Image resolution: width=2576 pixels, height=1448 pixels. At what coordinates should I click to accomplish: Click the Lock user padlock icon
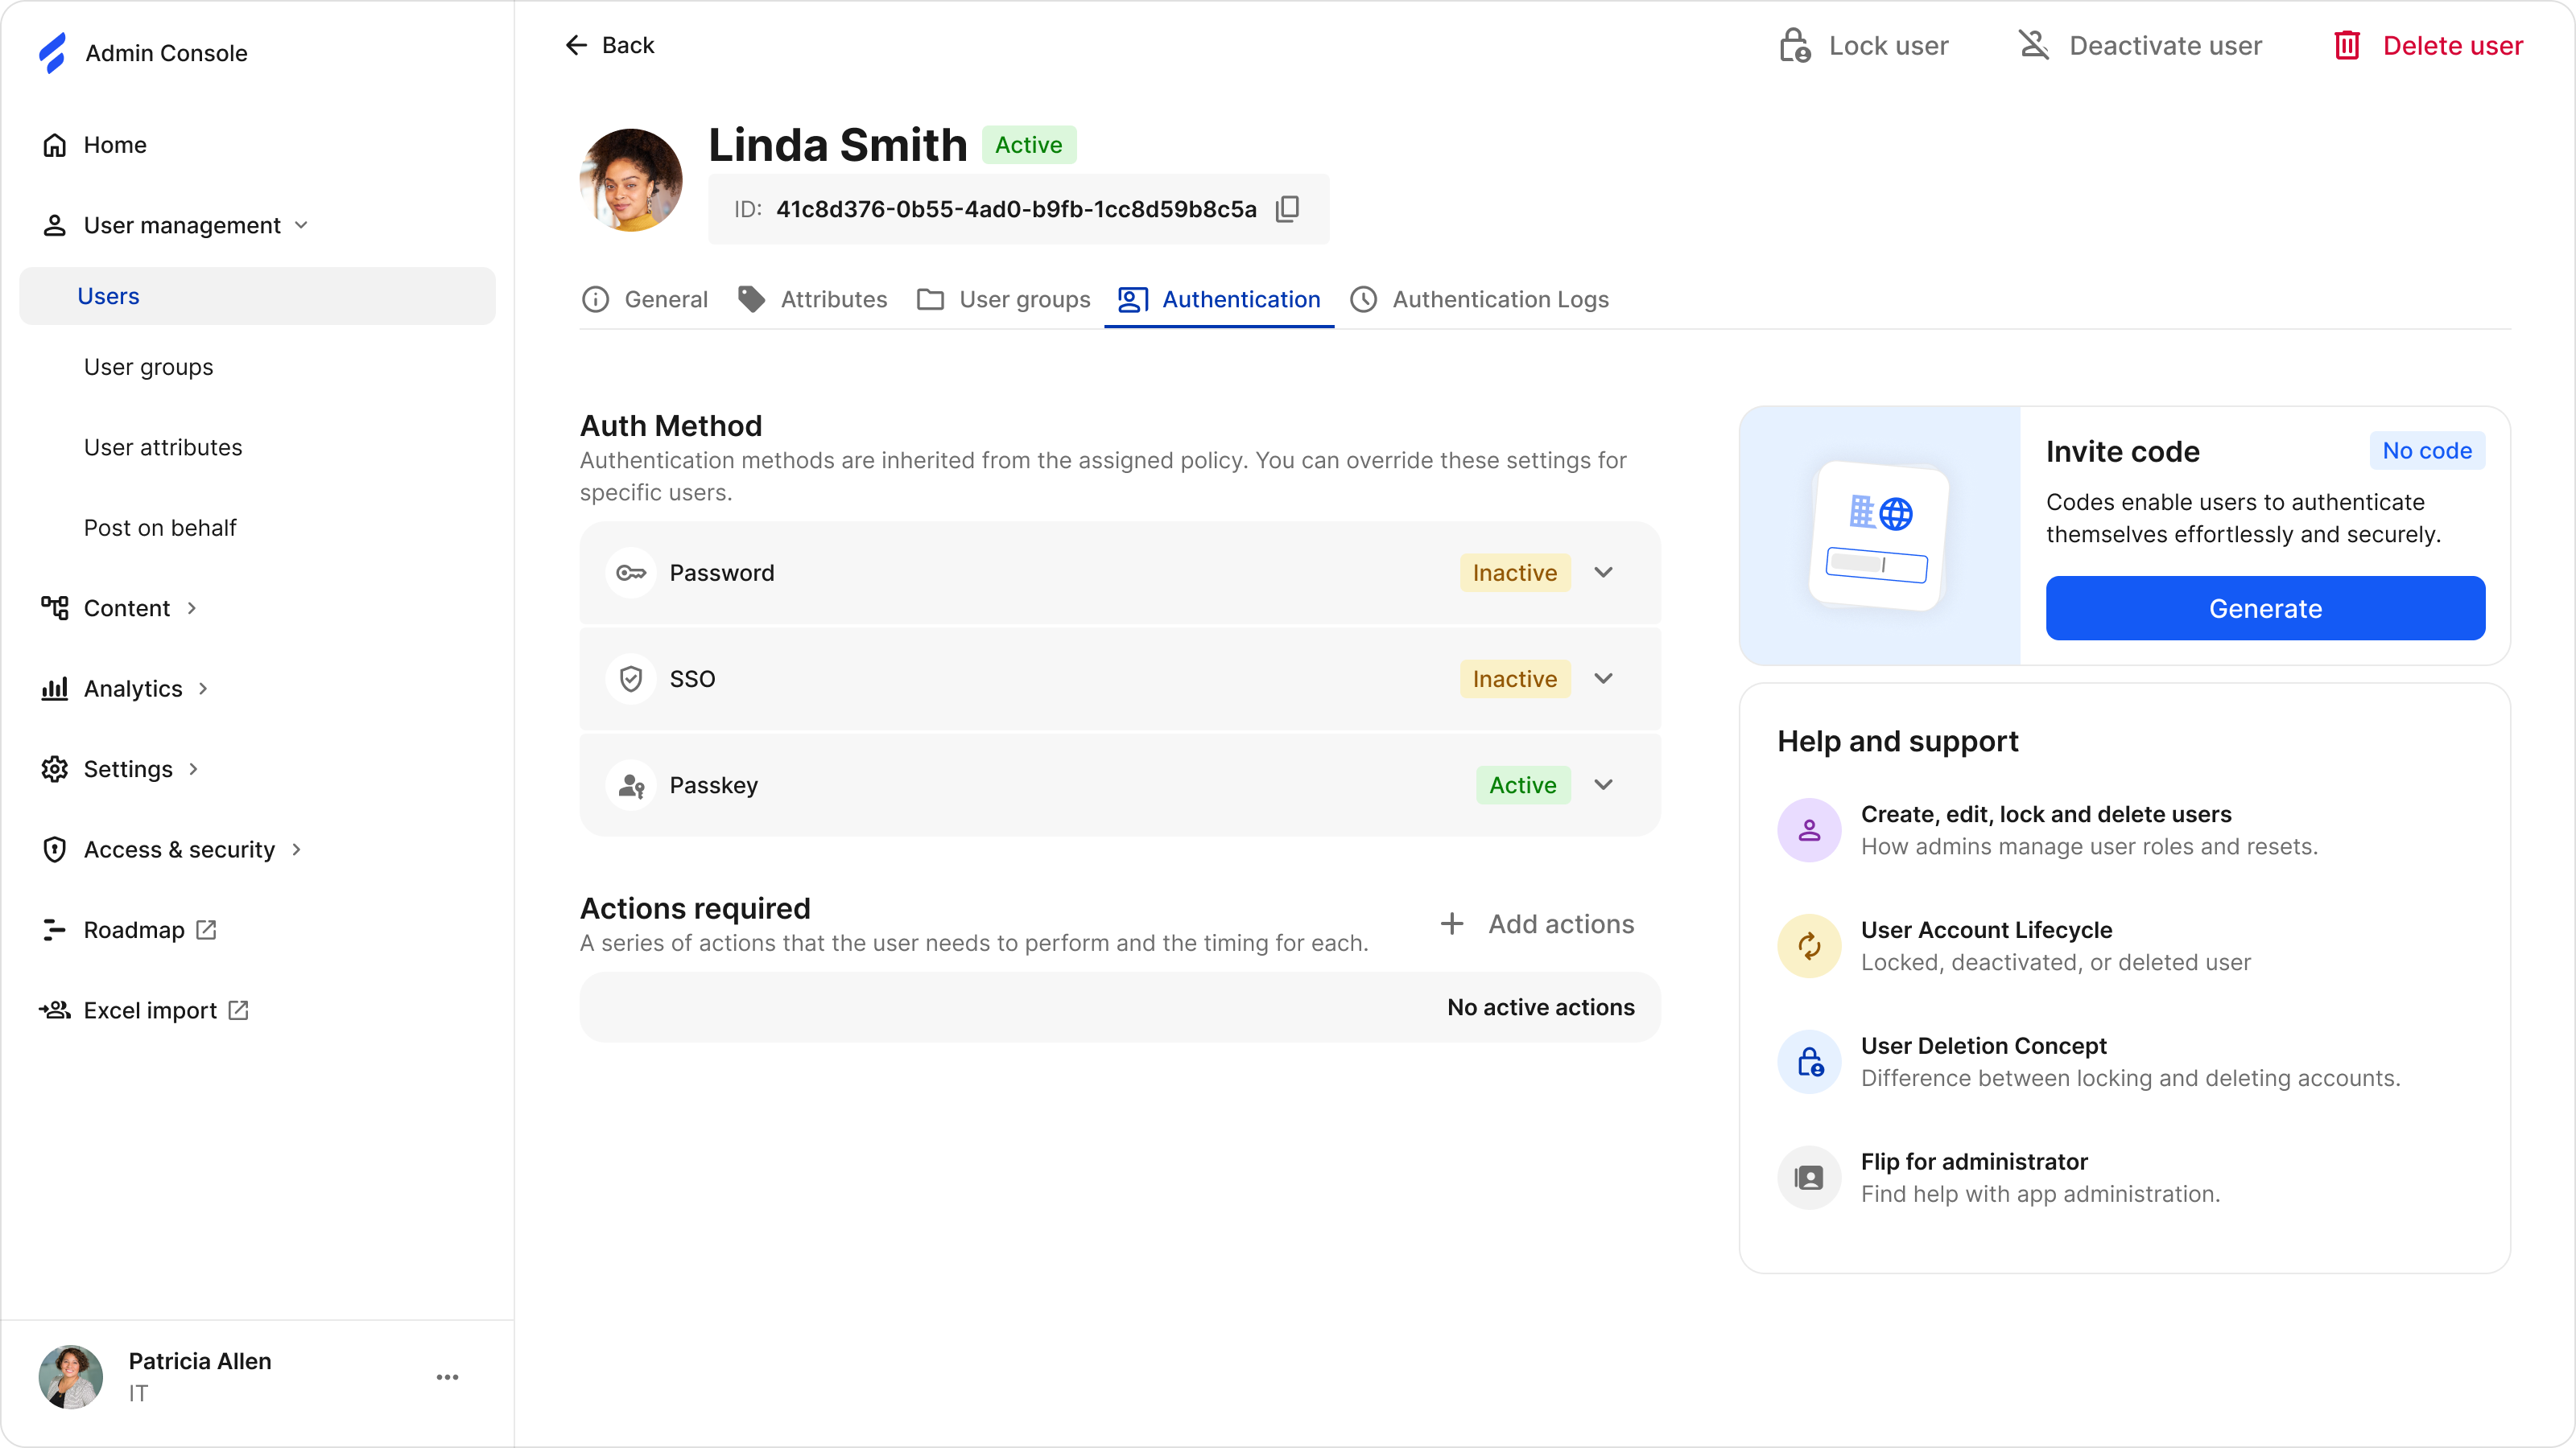click(1794, 45)
